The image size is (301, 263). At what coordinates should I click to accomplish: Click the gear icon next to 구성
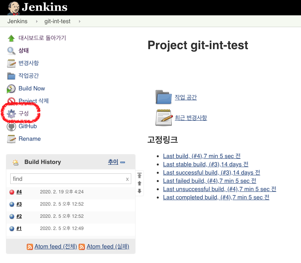[11, 114]
